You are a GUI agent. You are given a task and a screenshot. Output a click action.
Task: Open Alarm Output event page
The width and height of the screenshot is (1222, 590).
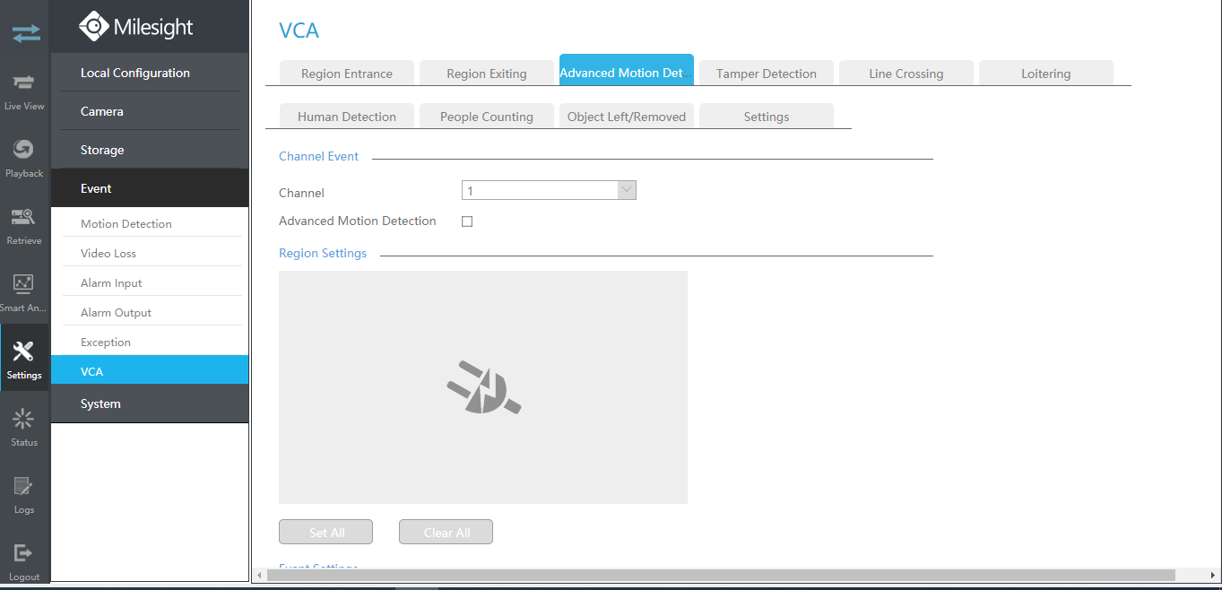pos(150,312)
